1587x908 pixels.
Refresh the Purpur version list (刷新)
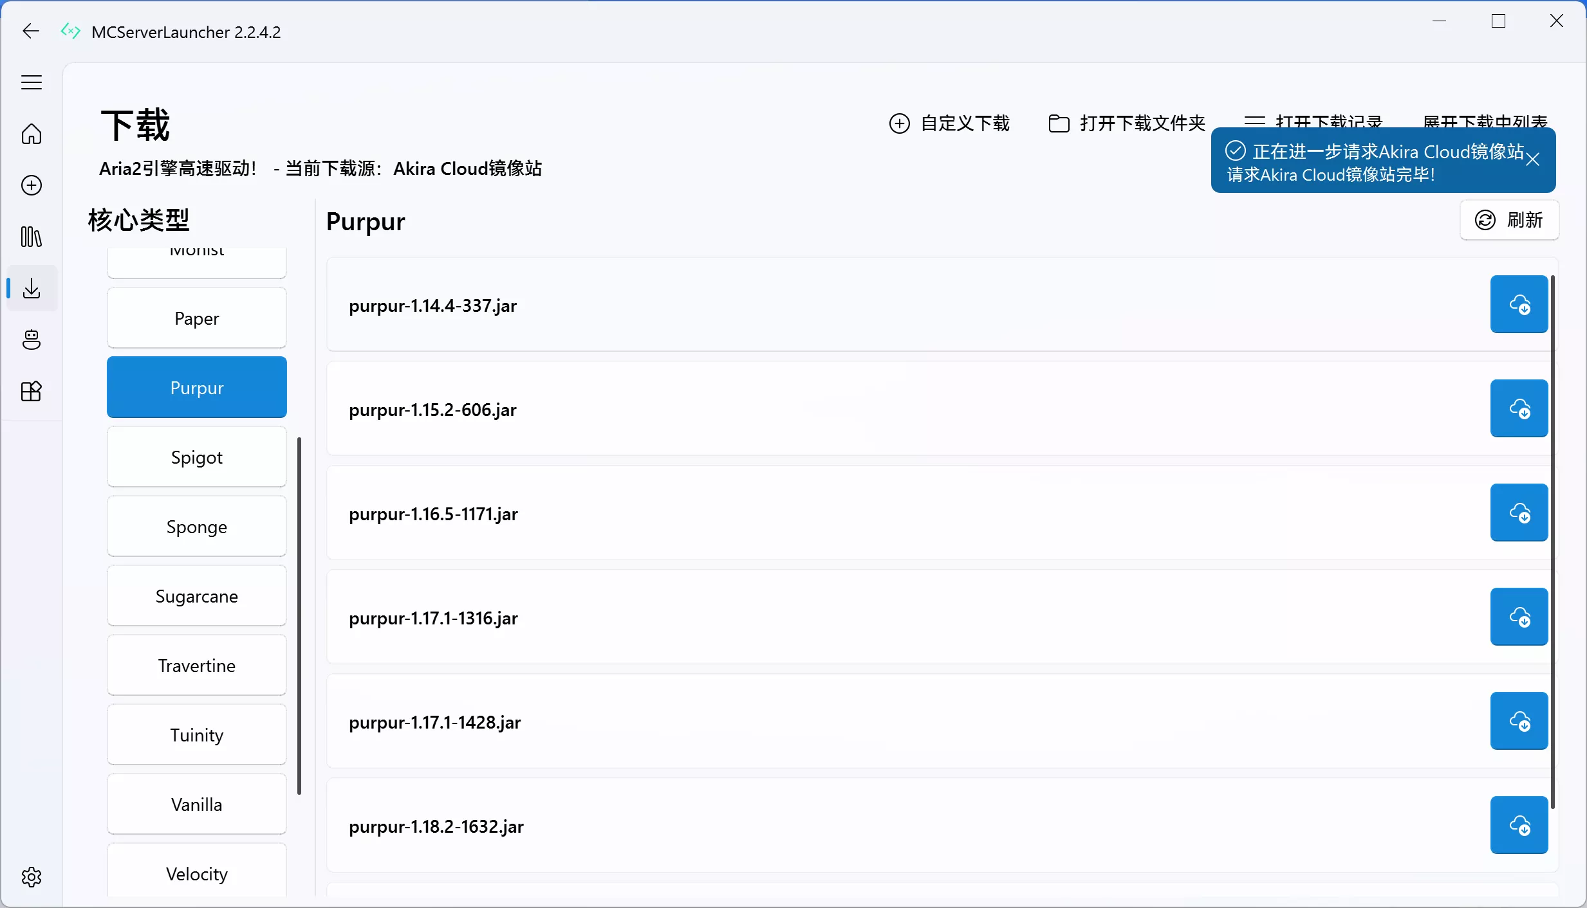click(x=1508, y=220)
